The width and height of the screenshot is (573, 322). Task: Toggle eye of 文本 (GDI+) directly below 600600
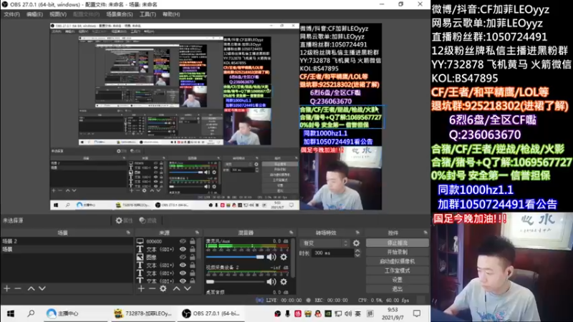(183, 249)
